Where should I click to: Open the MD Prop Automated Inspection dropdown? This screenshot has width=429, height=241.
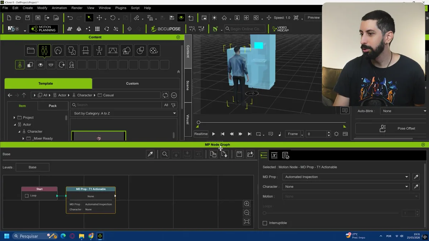tap(346, 177)
